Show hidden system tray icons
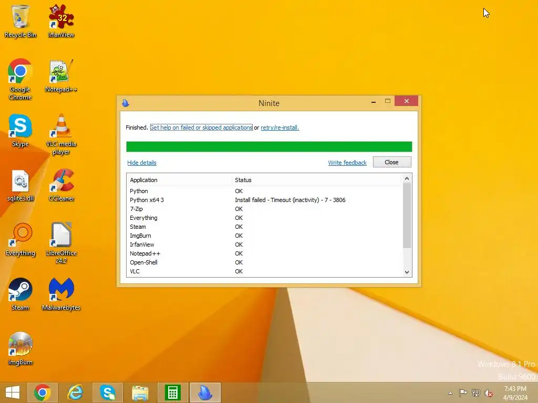Viewport: 538px width, 403px height. click(x=450, y=393)
